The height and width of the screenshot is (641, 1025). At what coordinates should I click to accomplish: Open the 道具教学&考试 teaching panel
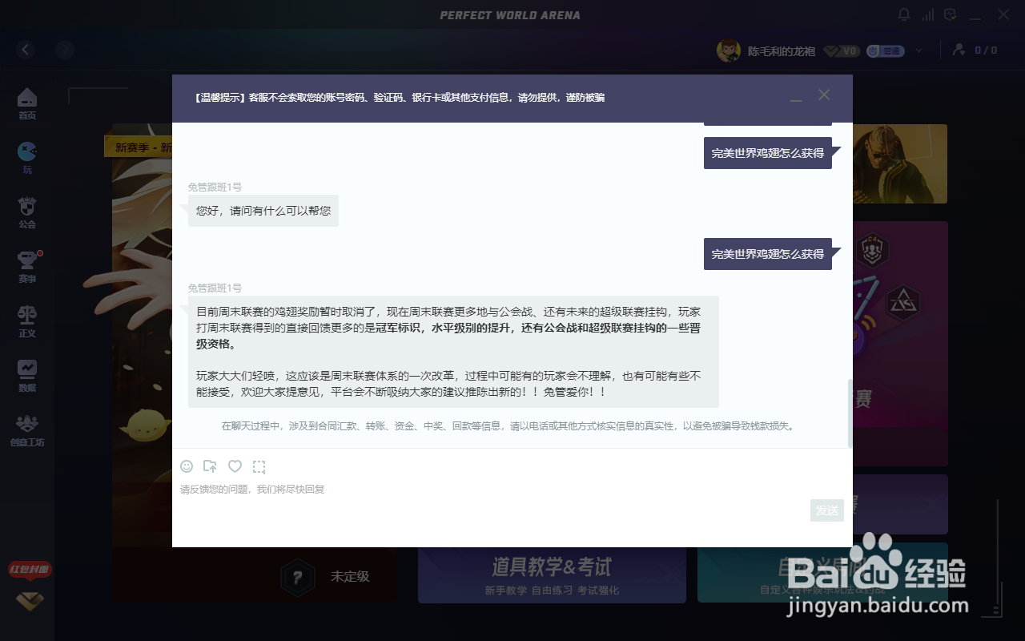(x=552, y=575)
